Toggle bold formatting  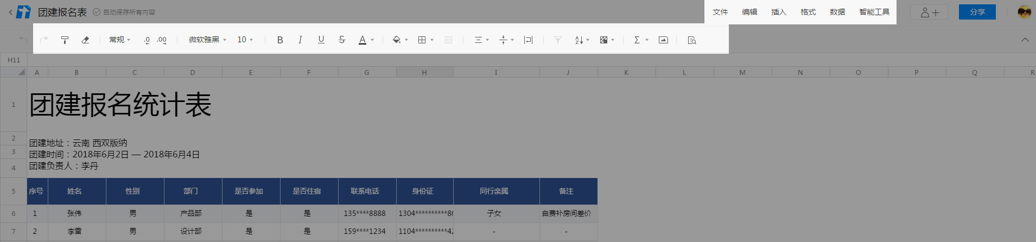(280, 40)
